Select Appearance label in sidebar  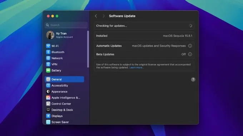pyautogui.click(x=59, y=91)
